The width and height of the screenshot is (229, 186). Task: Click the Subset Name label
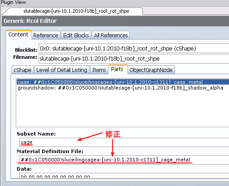(x=36, y=134)
